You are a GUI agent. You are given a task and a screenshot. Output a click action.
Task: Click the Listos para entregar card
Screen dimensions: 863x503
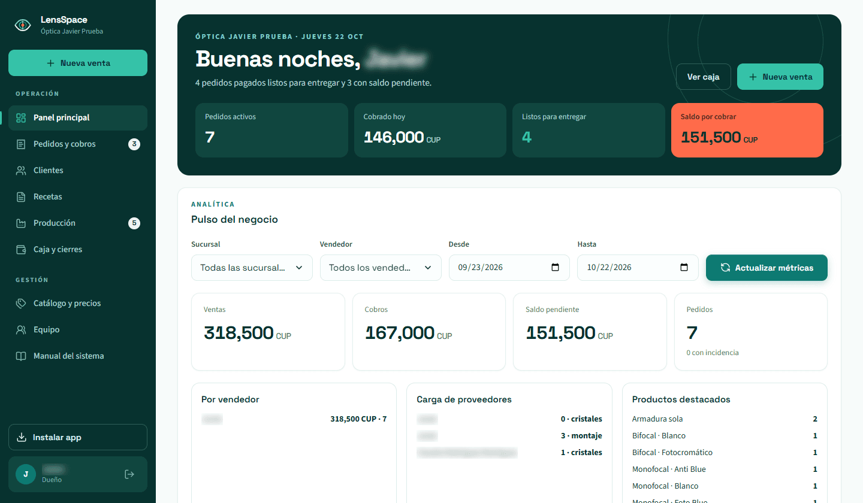pyautogui.click(x=589, y=131)
